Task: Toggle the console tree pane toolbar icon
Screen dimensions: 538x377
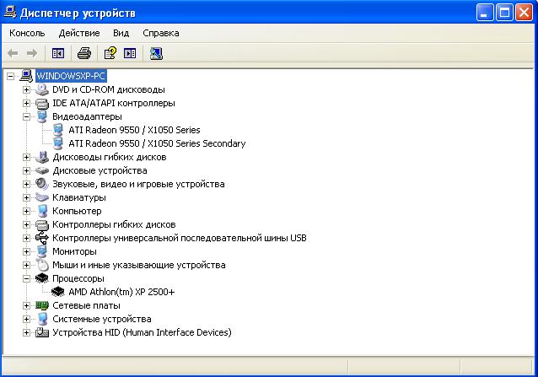Action: click(58, 53)
